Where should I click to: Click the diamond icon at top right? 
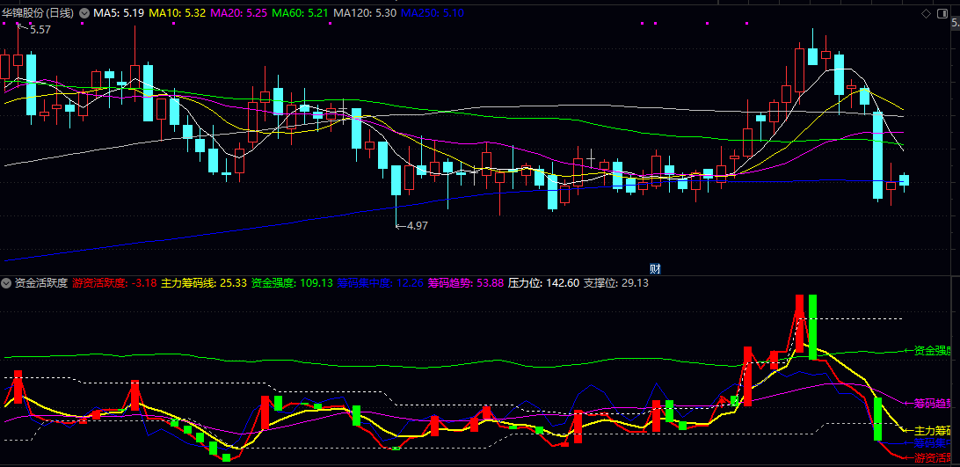(926, 13)
